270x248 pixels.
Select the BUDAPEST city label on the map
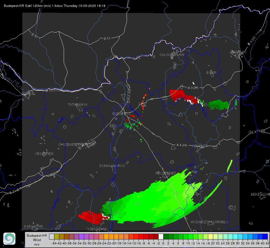(x=121, y=114)
